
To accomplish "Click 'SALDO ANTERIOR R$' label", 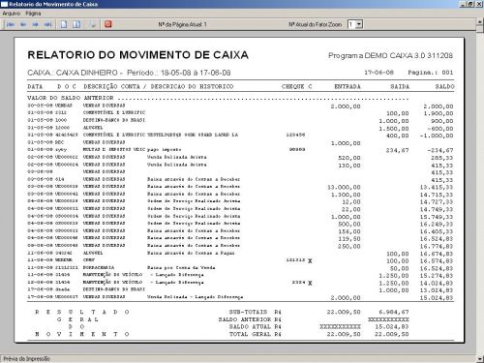I will [x=250, y=319].
